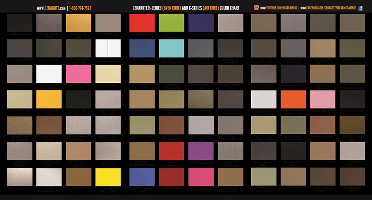Click the 1-866-774-7628 phone number
The height and width of the screenshot is (200, 372).
(80, 8)
